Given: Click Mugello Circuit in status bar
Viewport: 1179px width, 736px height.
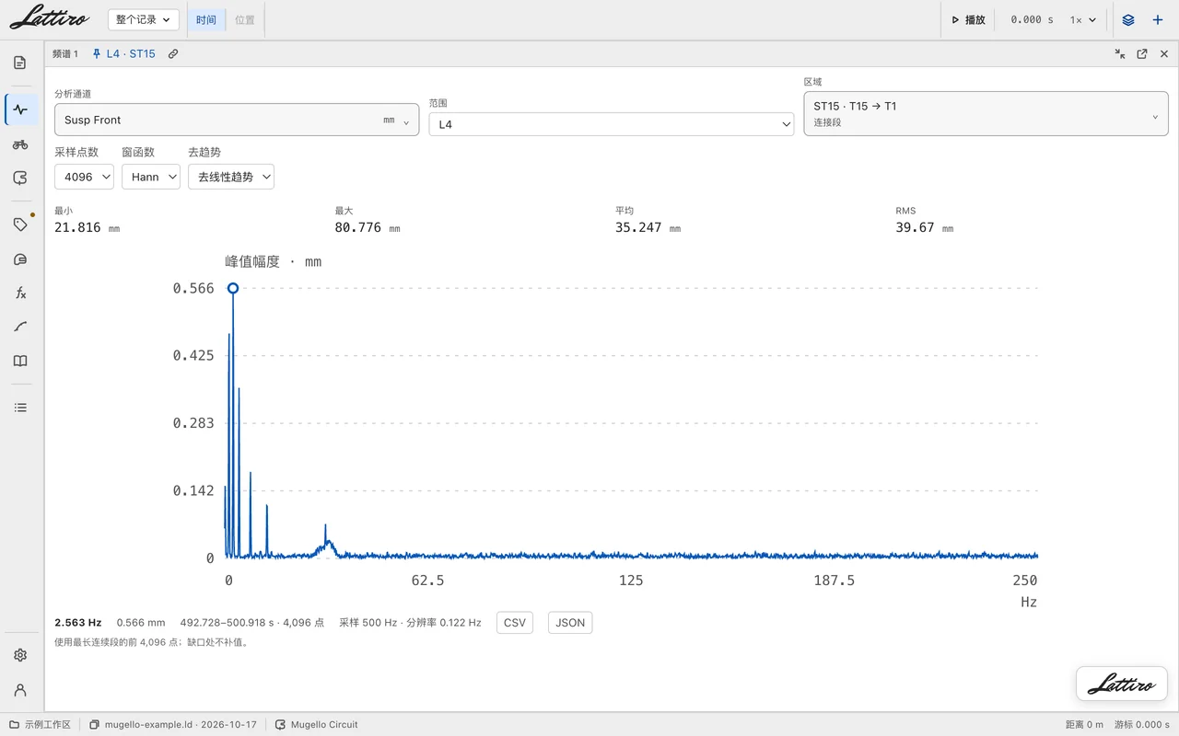Looking at the screenshot, I should coord(317,724).
